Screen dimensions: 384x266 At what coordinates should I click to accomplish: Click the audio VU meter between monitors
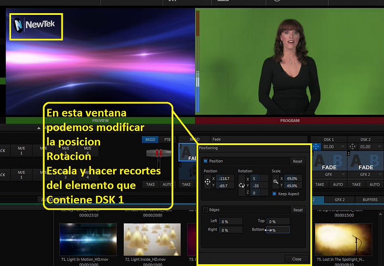pyautogui.click(x=197, y=62)
